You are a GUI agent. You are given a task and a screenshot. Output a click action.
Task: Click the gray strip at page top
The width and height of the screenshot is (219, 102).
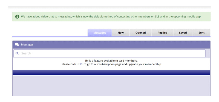tap(109, 8)
